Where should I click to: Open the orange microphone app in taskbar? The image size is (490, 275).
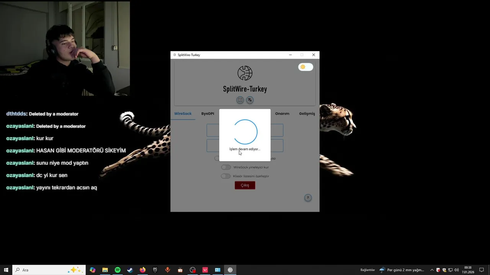168,270
